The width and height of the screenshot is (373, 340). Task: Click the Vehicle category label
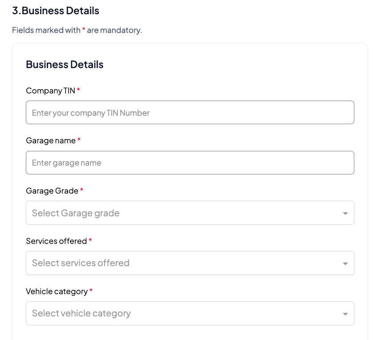[x=57, y=291]
